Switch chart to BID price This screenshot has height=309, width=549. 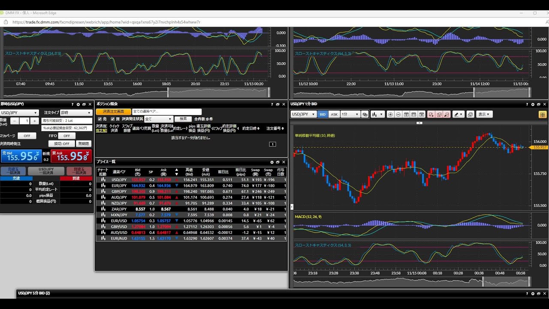[x=323, y=115]
